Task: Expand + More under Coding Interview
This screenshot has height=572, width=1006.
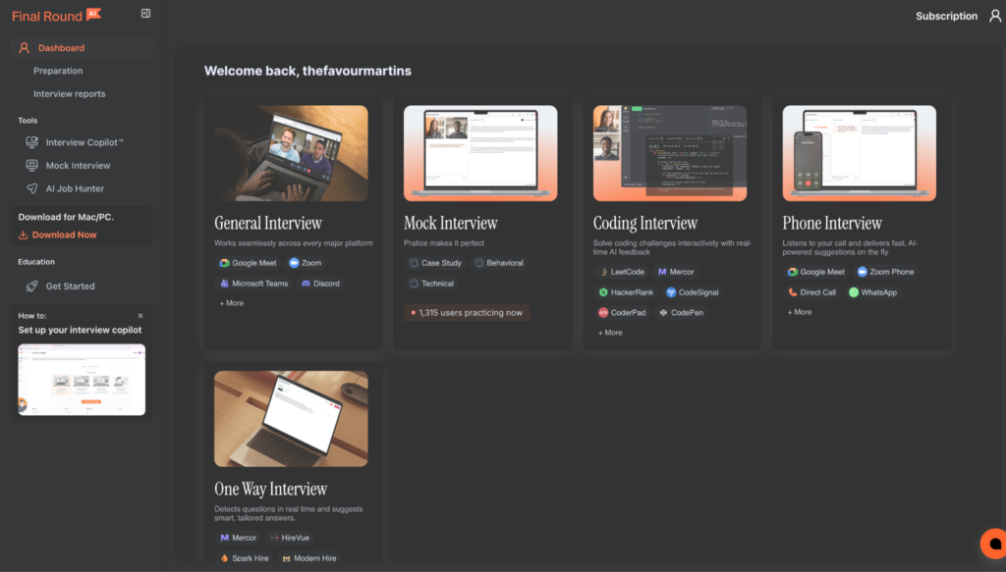Action: 610,333
